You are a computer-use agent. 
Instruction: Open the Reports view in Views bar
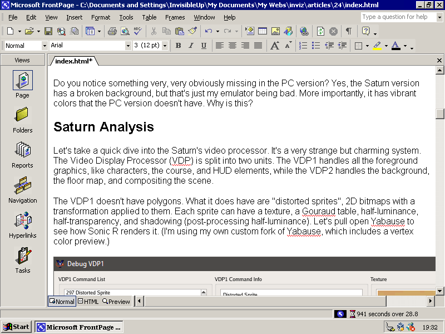tap(22, 155)
